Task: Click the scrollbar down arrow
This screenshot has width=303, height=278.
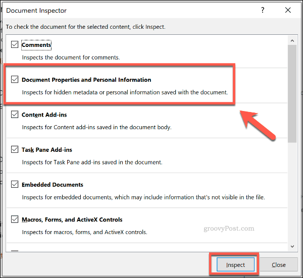Action: tap(292, 246)
